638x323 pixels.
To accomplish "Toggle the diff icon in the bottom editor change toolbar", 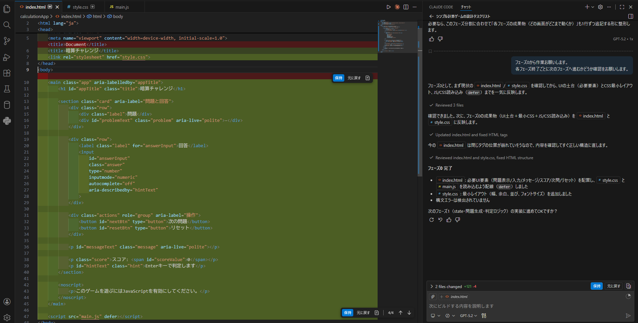I will coord(377,313).
